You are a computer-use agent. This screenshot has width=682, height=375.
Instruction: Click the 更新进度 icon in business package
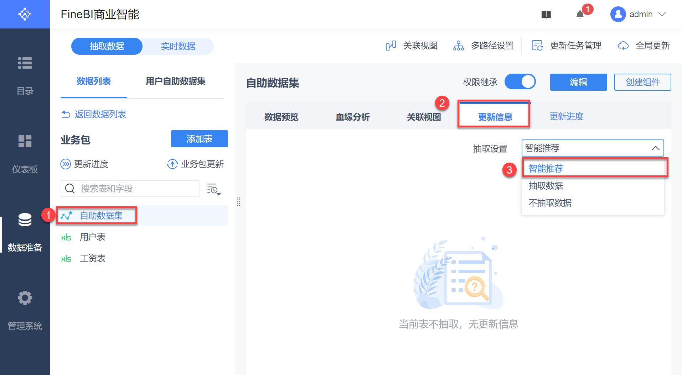tap(66, 164)
